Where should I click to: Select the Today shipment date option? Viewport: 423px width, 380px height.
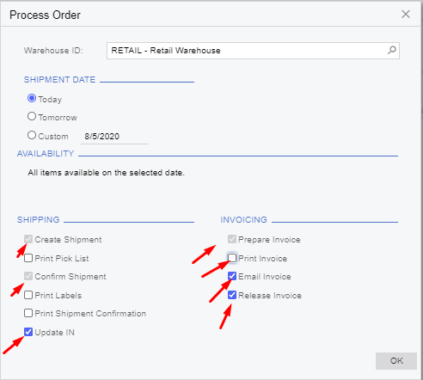click(32, 98)
